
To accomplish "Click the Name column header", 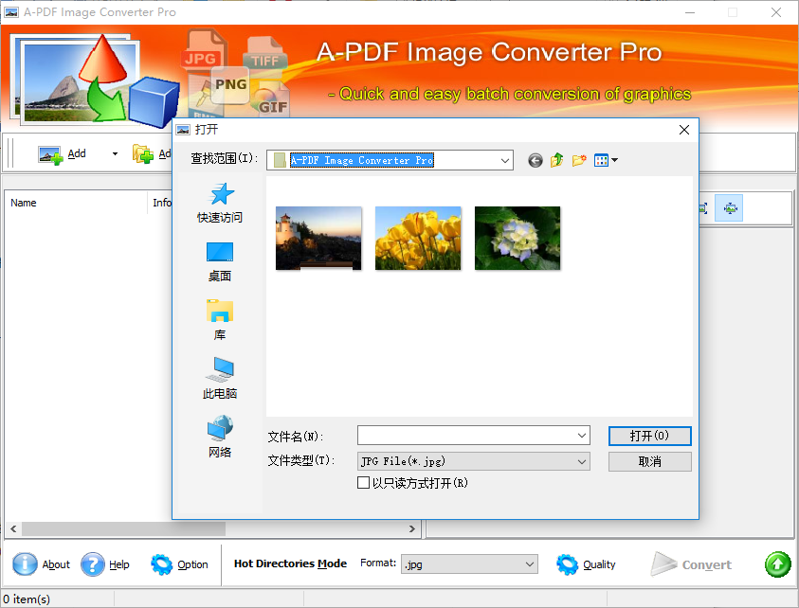I will [x=76, y=203].
